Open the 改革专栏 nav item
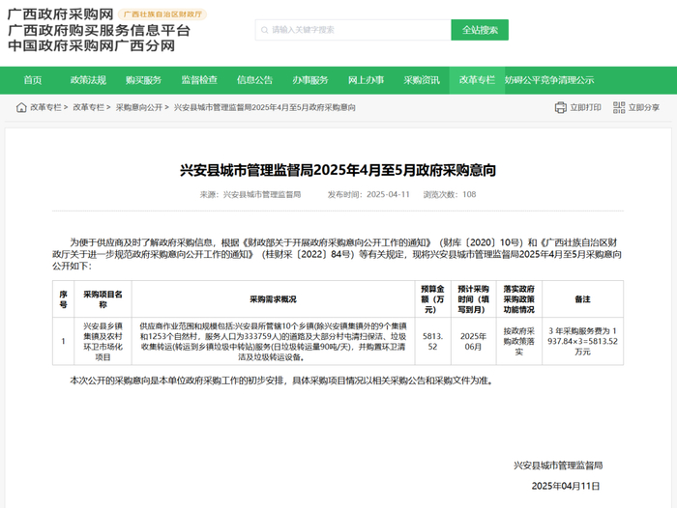 point(477,80)
